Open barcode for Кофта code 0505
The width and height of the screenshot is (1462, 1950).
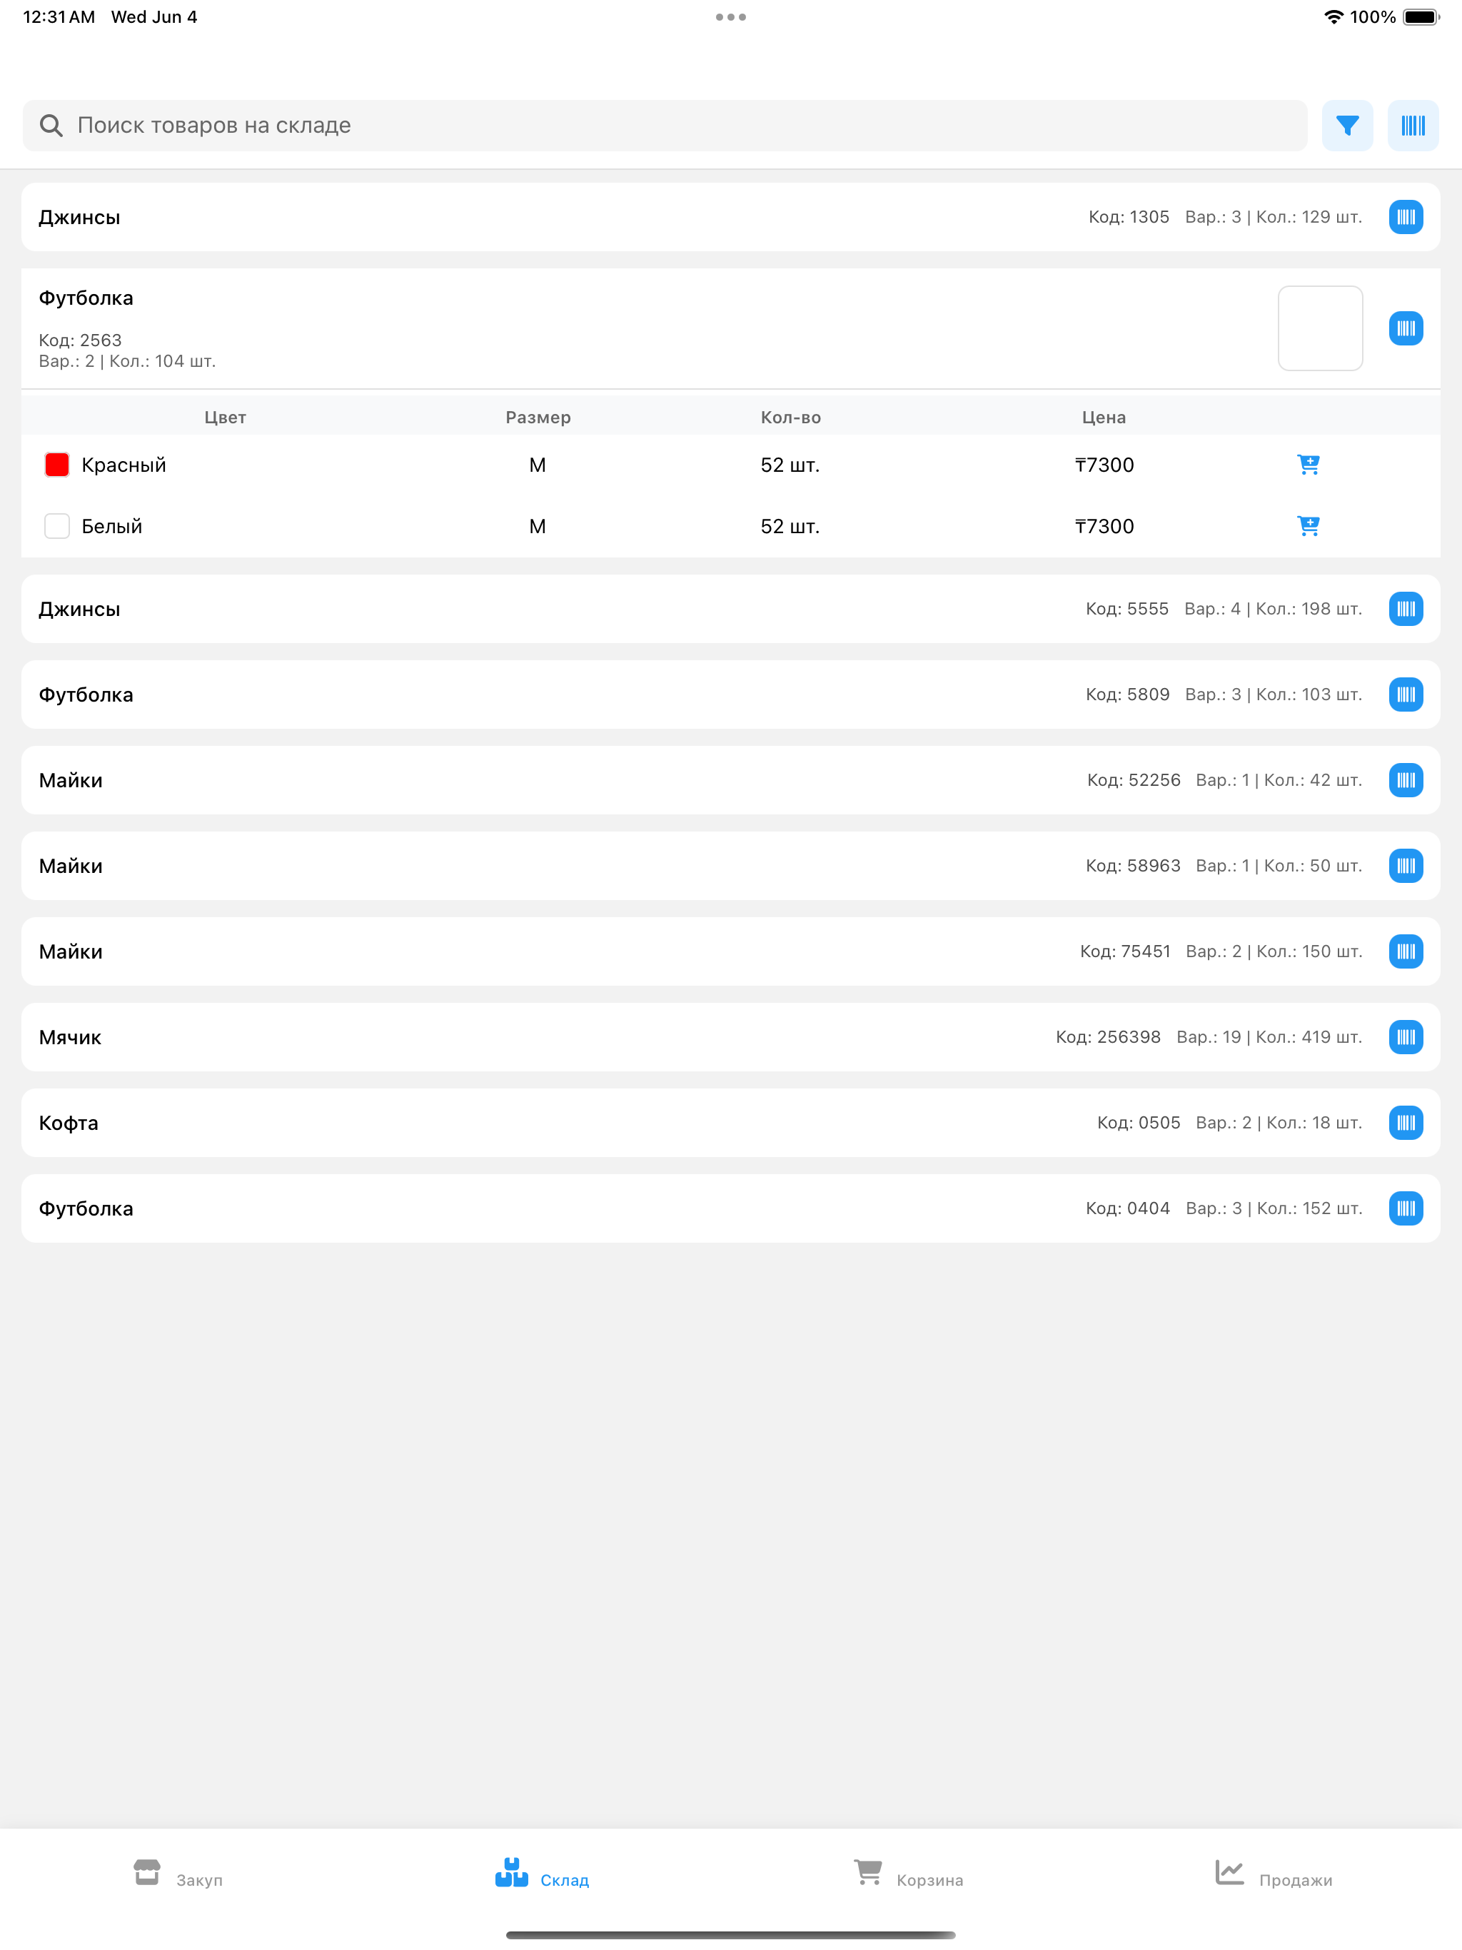(1406, 1122)
